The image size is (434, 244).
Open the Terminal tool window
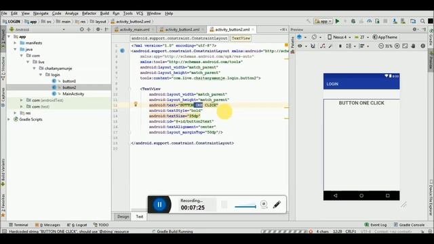click(x=18, y=225)
